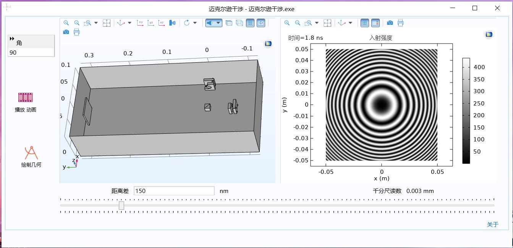Switch 3D view to xz plane
Viewport: 513px width, 248px height.
[162, 23]
